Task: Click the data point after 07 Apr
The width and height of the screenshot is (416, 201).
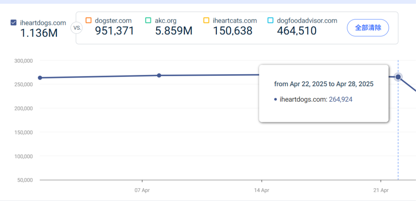Action: (x=159, y=75)
